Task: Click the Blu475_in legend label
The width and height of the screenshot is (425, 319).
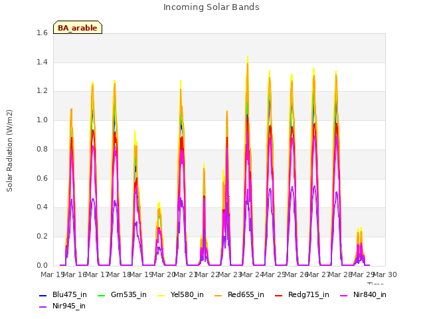Action: click(70, 295)
